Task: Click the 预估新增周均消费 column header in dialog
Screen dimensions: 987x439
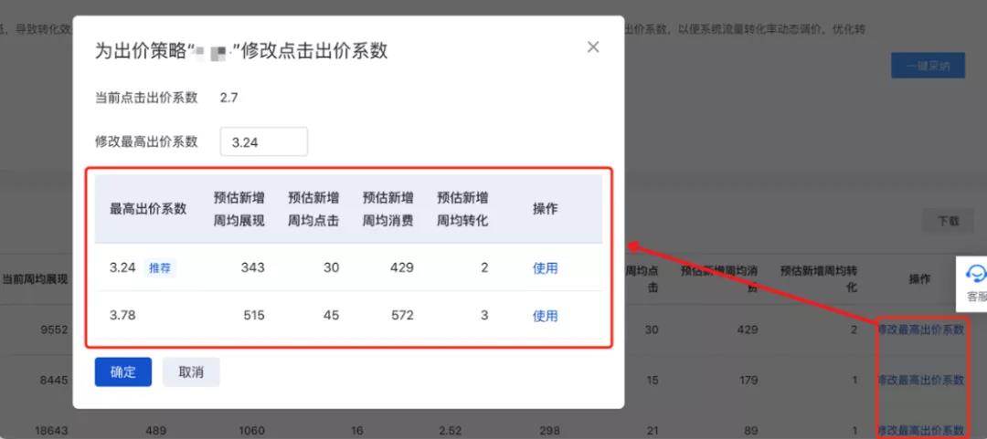Action: click(387, 208)
